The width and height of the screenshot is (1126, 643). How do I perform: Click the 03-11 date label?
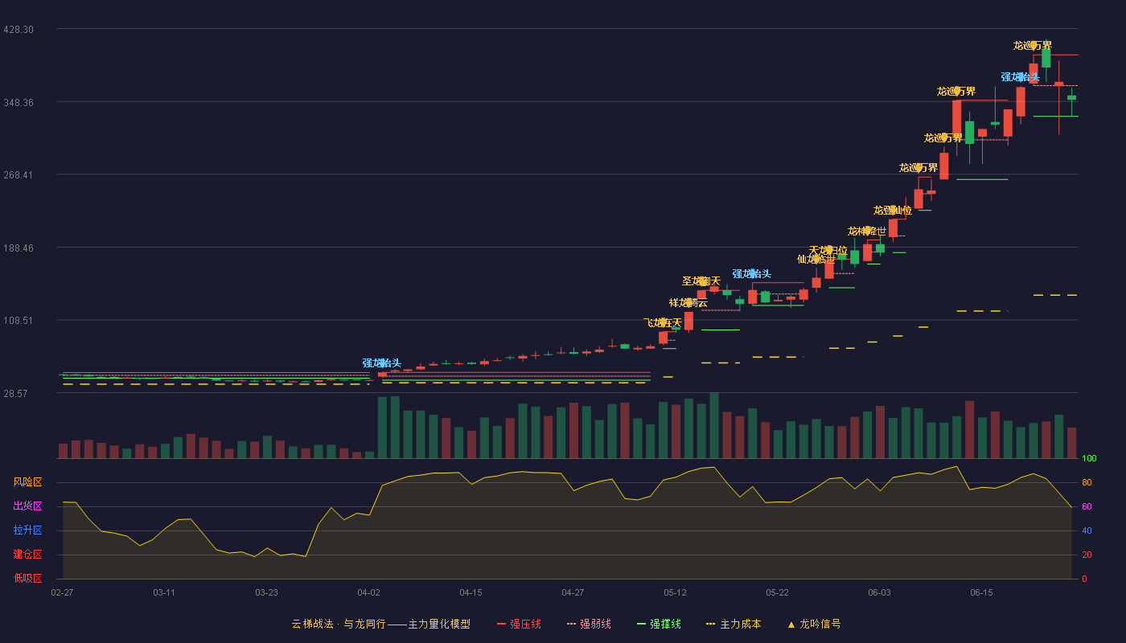click(x=164, y=592)
